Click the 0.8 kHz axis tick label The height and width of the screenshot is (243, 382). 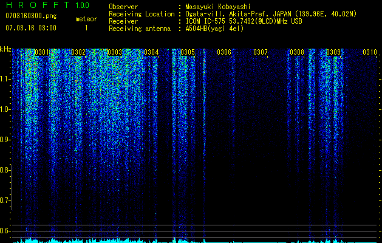point(5,170)
